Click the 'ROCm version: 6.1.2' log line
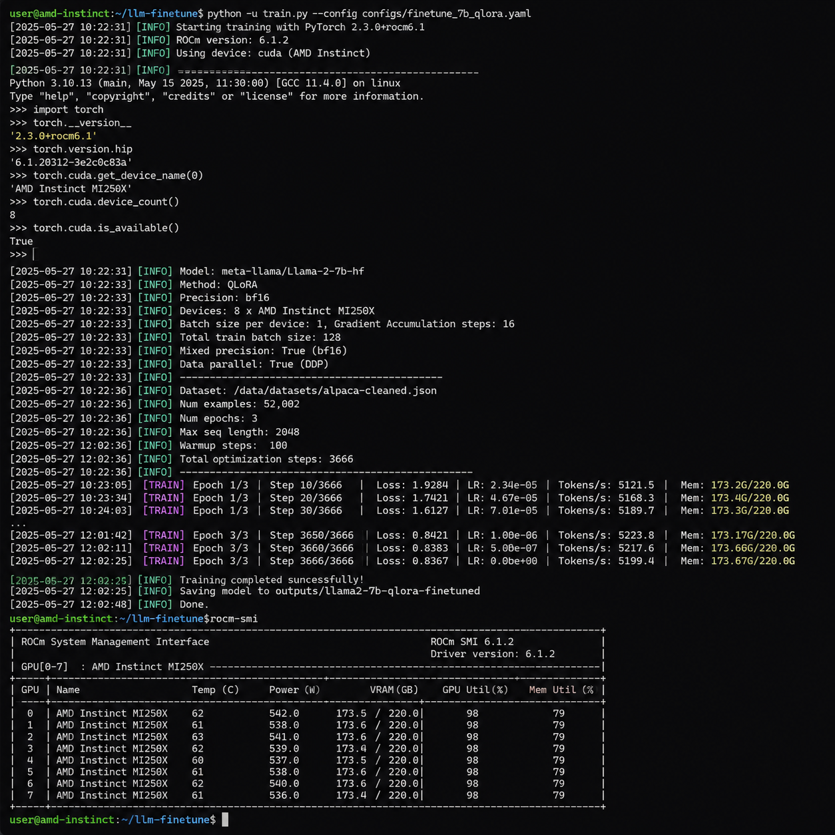The height and width of the screenshot is (835, 835). 232,40
